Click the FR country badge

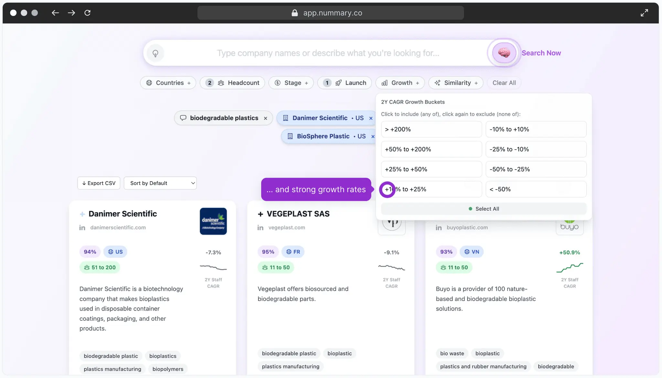293,252
